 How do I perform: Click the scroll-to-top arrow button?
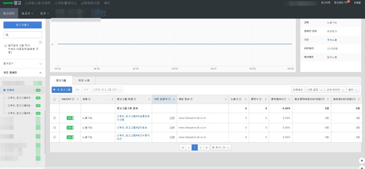pos(362,161)
